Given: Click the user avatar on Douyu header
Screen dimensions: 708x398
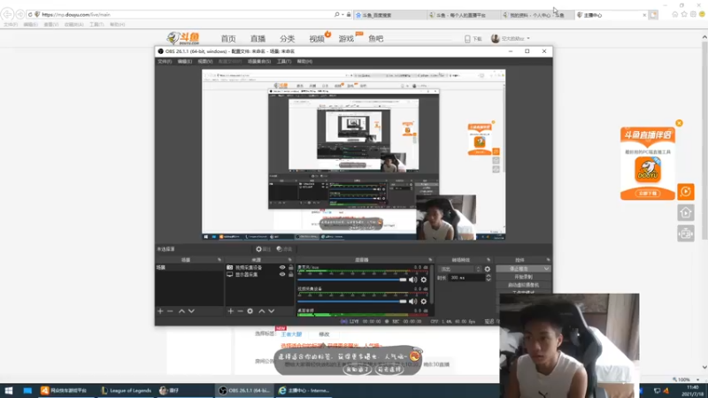Looking at the screenshot, I should tap(496, 39).
